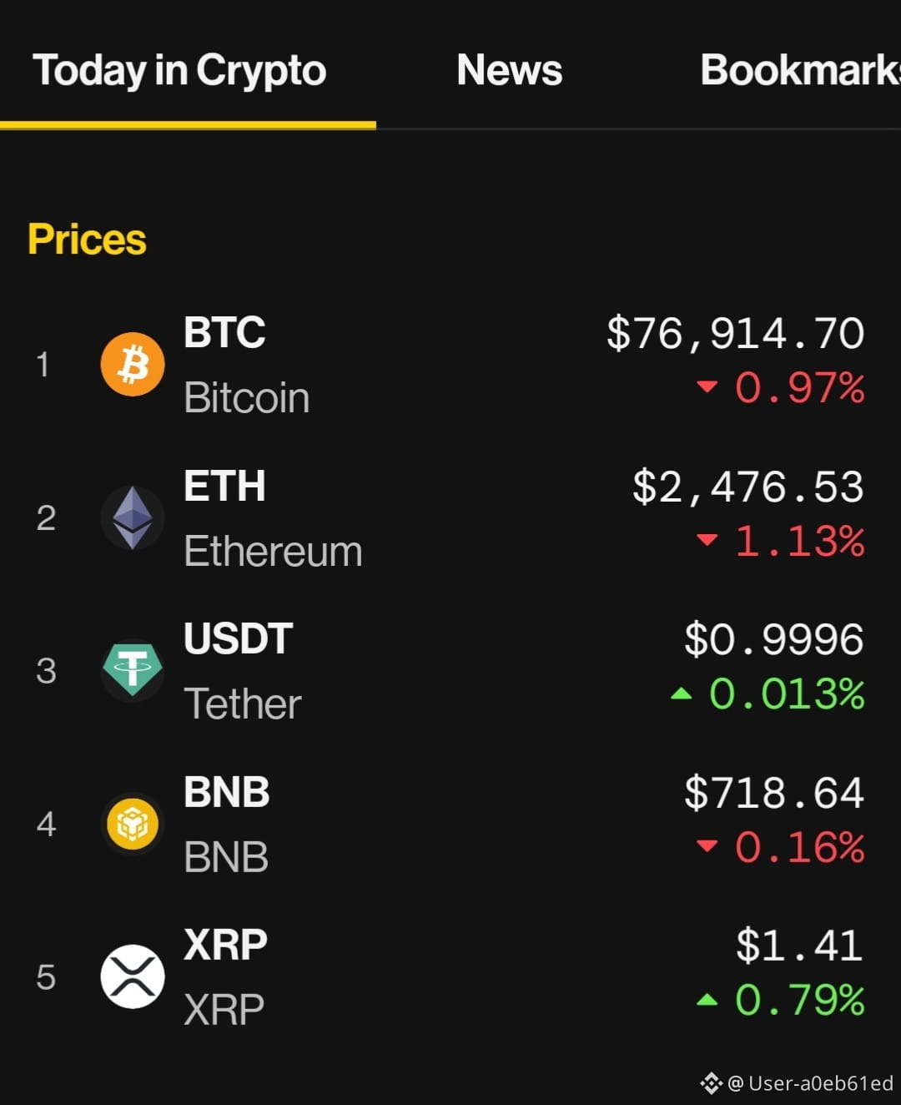Tap the XRP white logo icon

(133, 976)
